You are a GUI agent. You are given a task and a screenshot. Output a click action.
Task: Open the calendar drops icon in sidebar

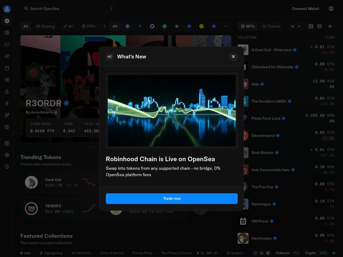7,68
